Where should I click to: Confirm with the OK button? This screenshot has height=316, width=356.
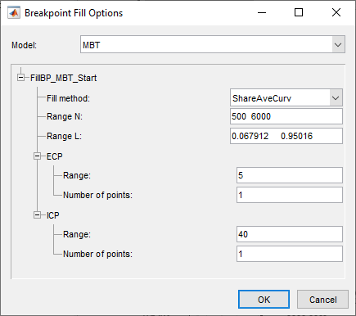pos(264,300)
